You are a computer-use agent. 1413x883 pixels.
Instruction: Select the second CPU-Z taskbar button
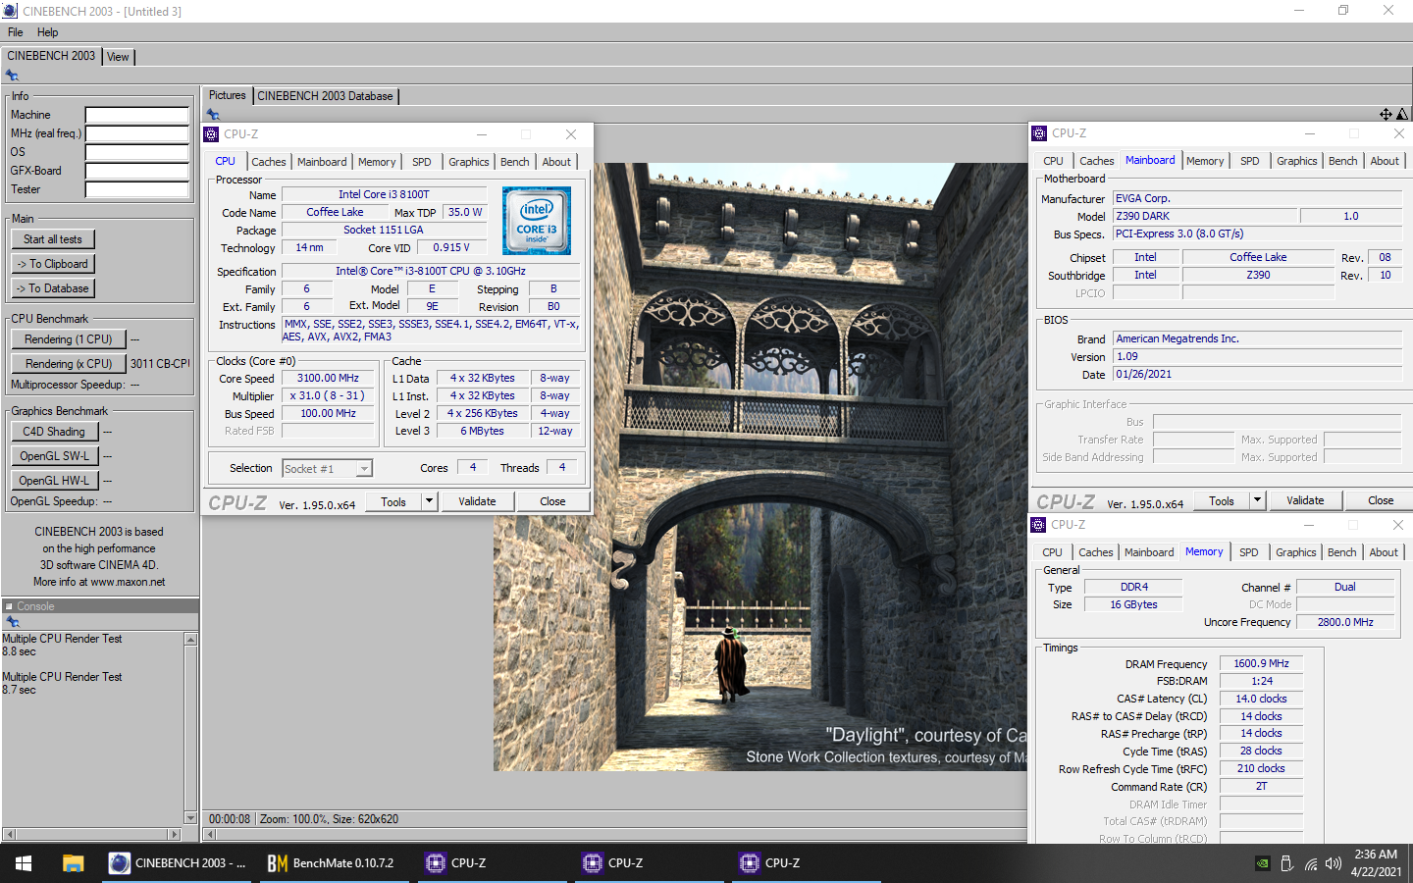pyautogui.click(x=648, y=863)
